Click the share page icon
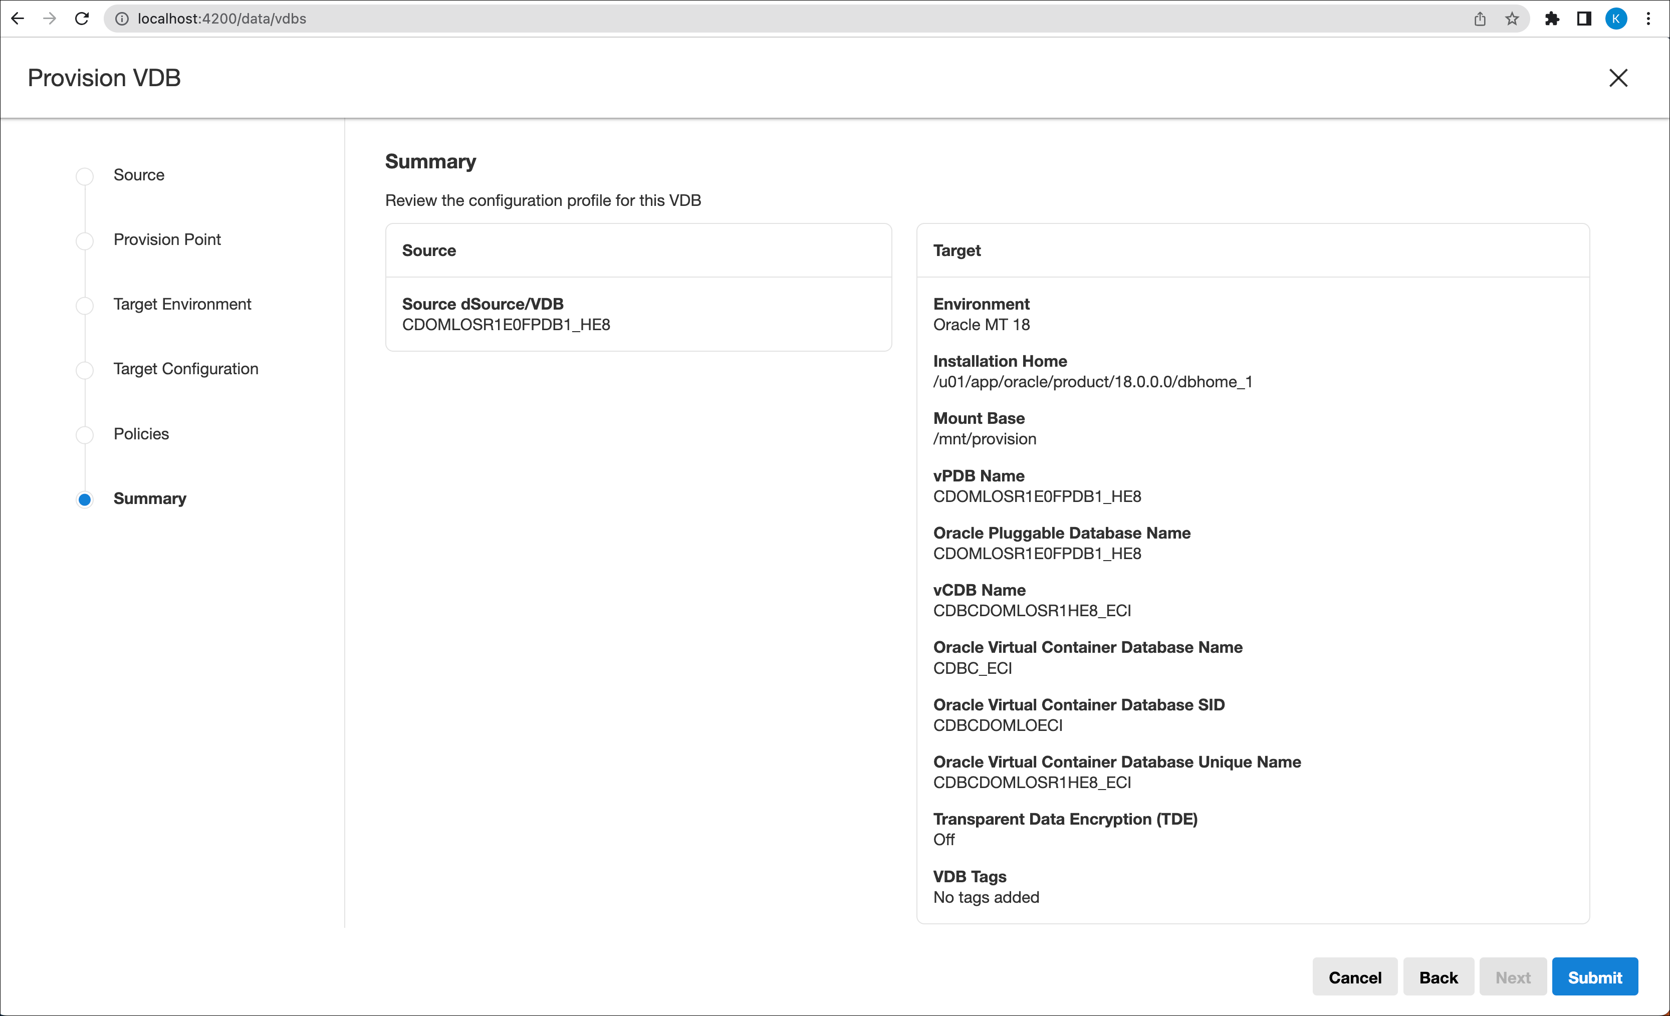Viewport: 1670px width, 1016px height. pyautogui.click(x=1480, y=19)
